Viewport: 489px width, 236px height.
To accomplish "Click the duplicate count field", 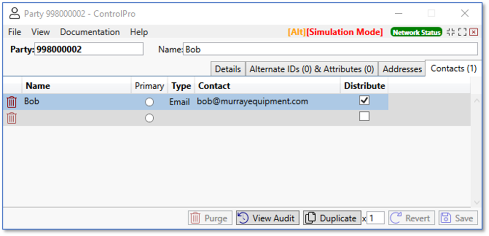I will pos(376,218).
